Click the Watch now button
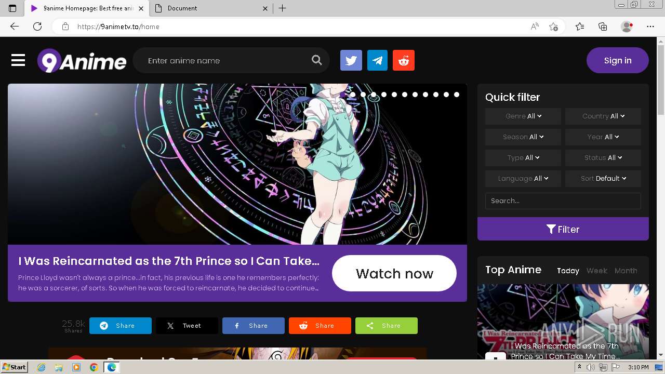 pyautogui.click(x=394, y=273)
